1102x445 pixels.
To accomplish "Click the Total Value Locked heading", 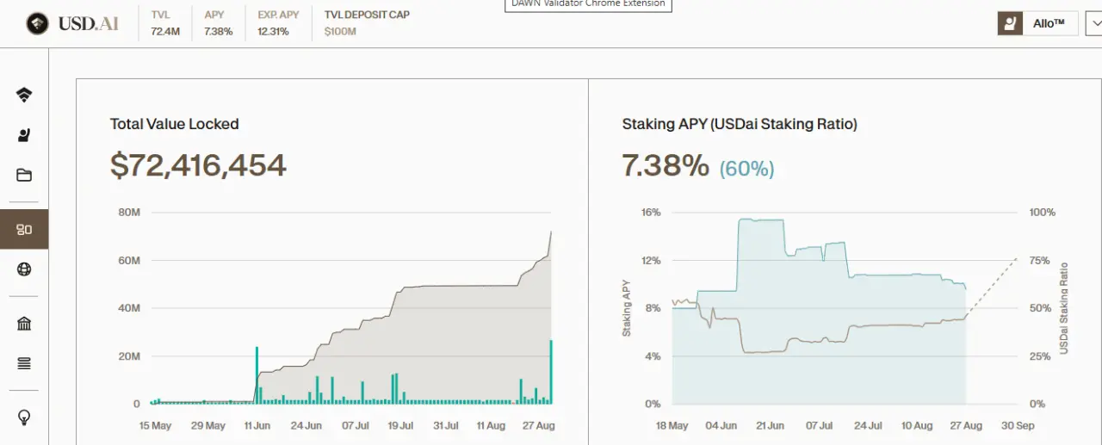I will pos(175,124).
